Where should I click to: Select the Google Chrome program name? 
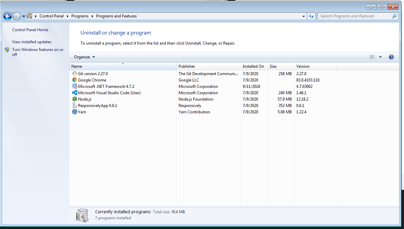92,80
